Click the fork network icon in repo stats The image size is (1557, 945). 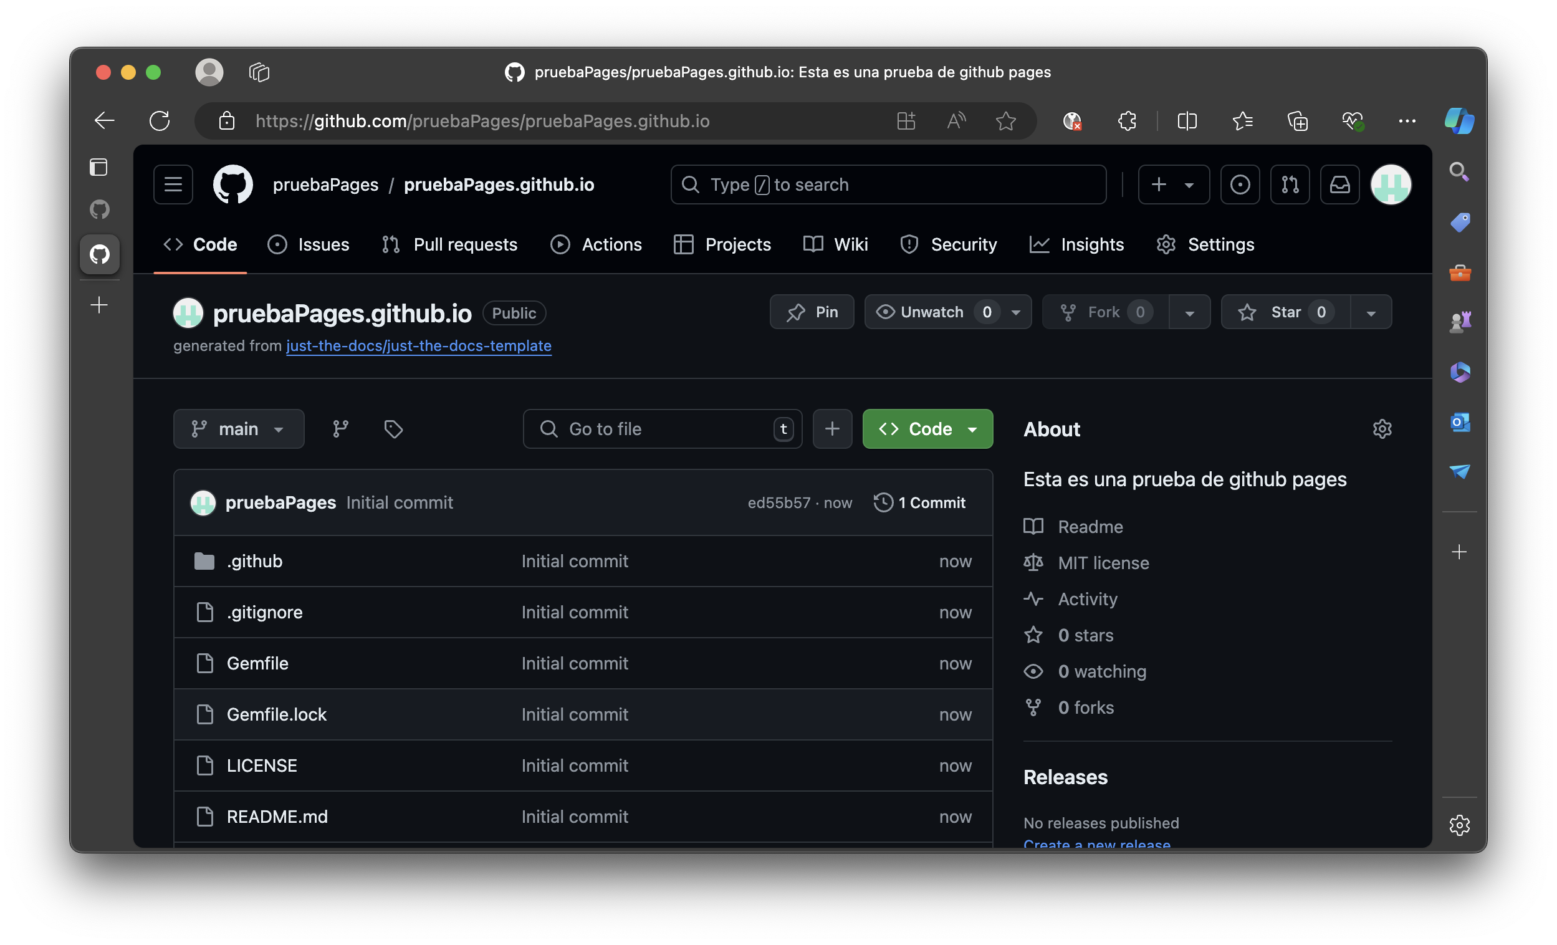coord(1033,706)
